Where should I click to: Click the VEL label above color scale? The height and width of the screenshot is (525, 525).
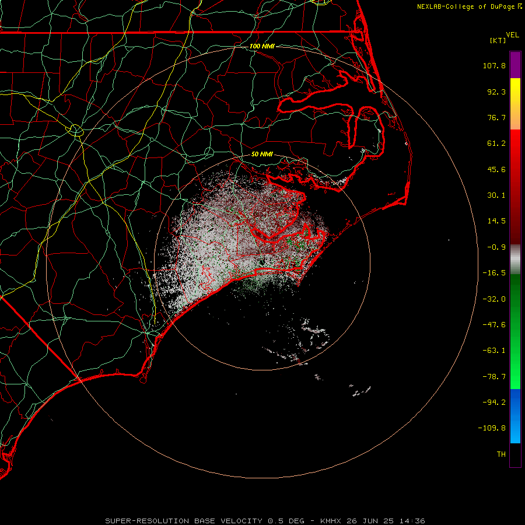point(512,35)
